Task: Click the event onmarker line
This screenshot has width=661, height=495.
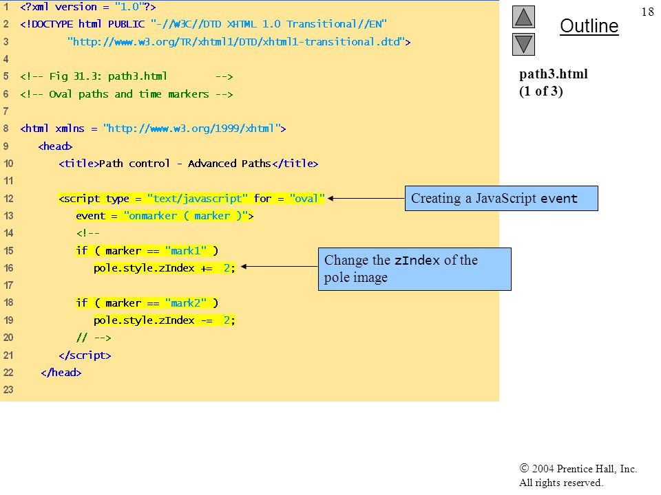Action: (165, 216)
